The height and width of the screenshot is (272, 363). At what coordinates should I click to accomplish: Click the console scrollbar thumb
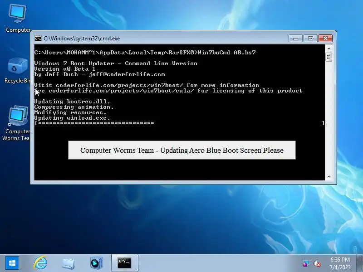tap(329, 57)
